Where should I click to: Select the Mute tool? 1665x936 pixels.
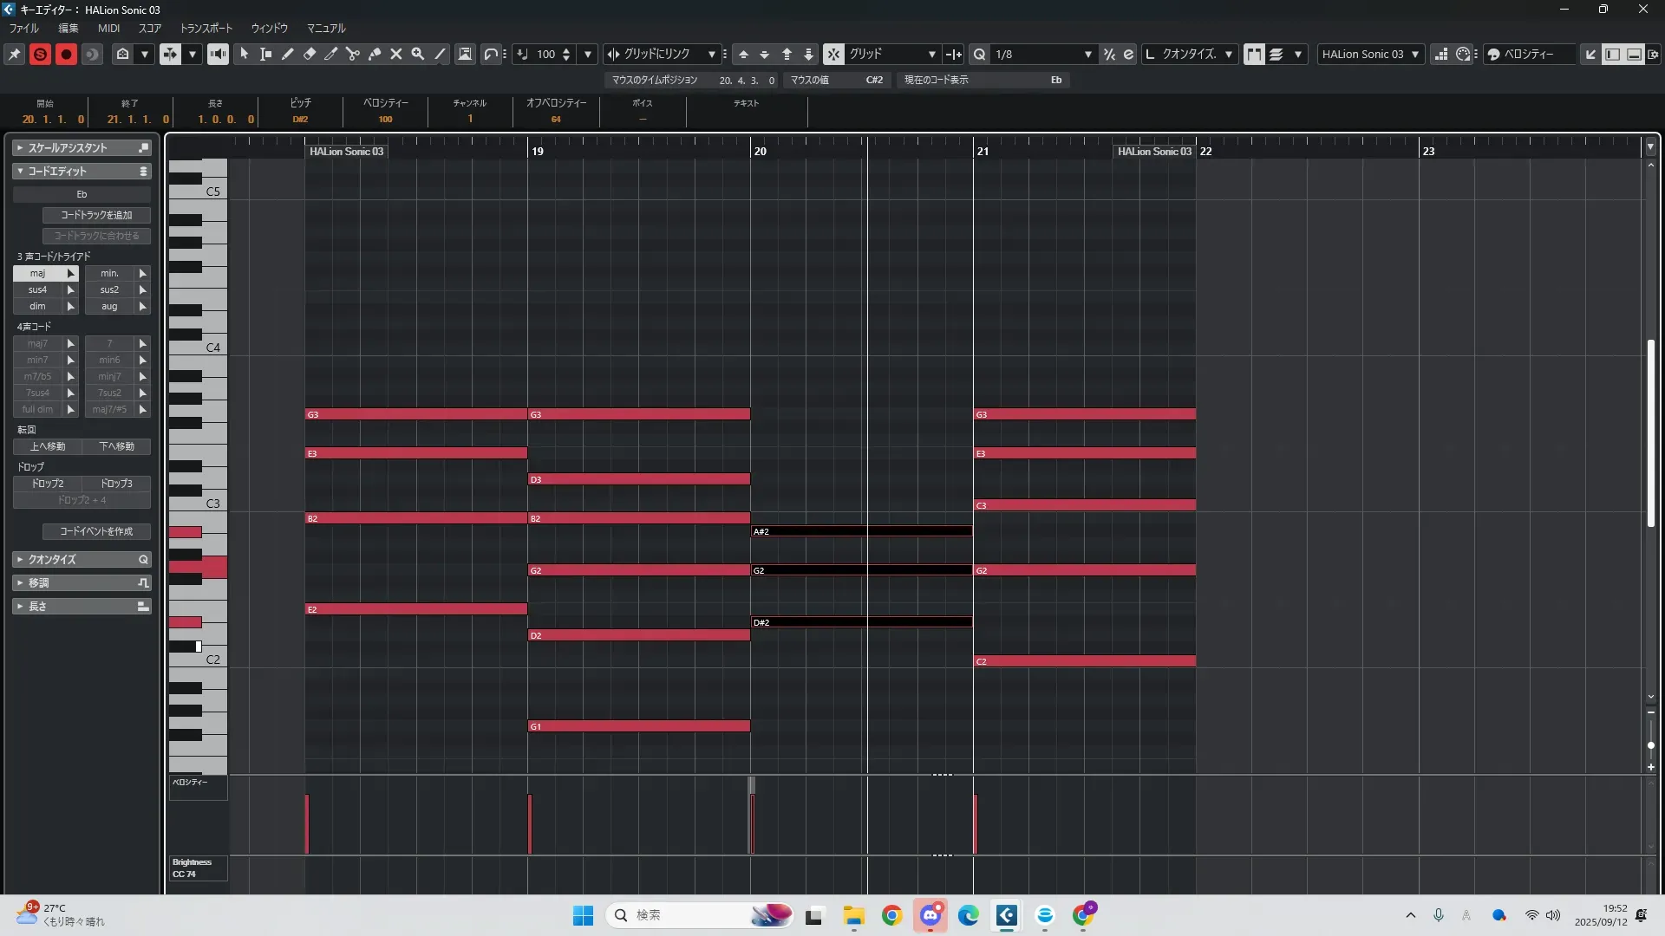coord(396,54)
